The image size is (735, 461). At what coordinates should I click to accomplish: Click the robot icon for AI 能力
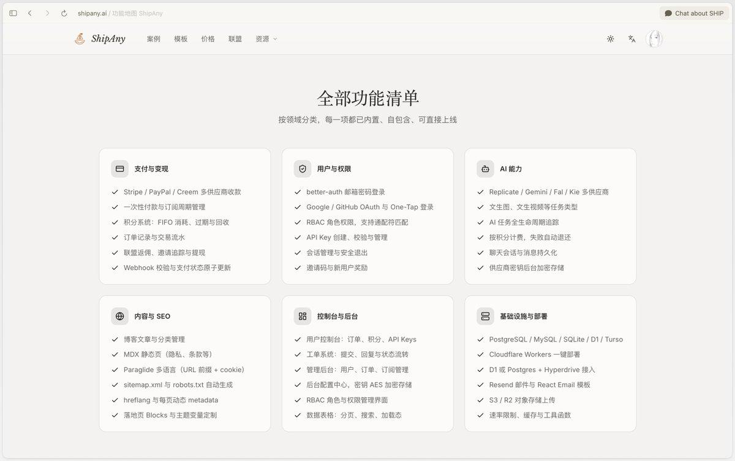pyautogui.click(x=485, y=169)
